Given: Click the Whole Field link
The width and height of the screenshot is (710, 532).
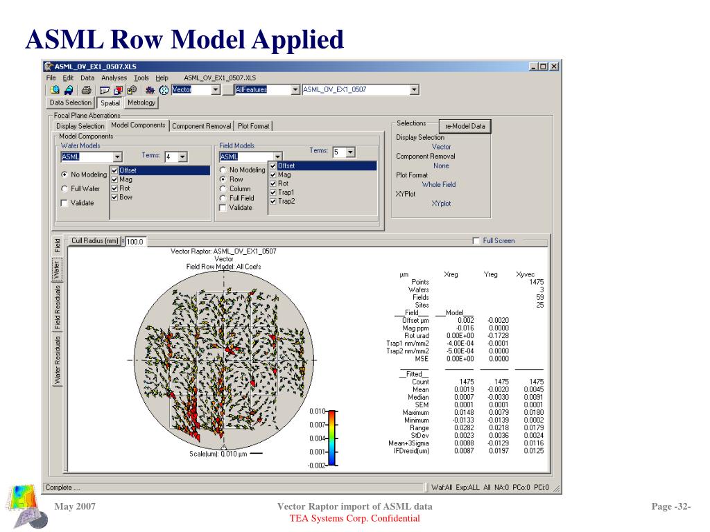Looking at the screenshot, I should [x=439, y=184].
